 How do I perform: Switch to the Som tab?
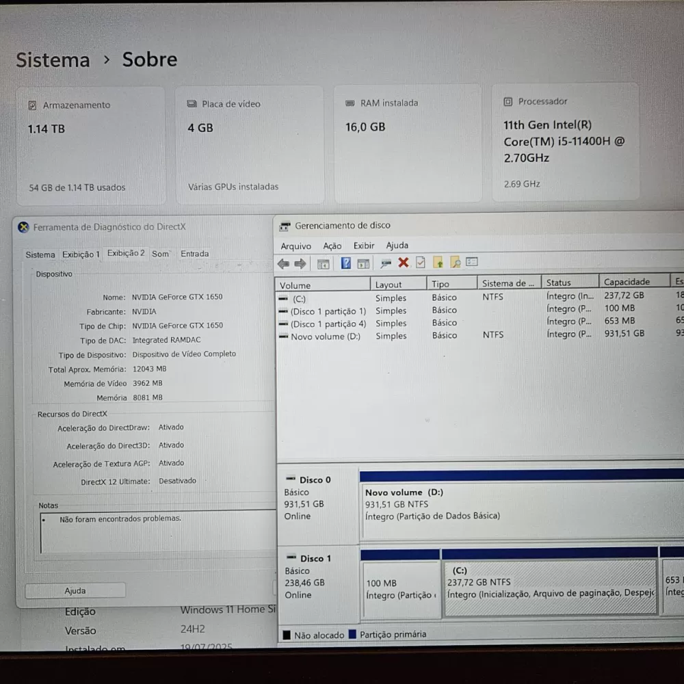[160, 254]
